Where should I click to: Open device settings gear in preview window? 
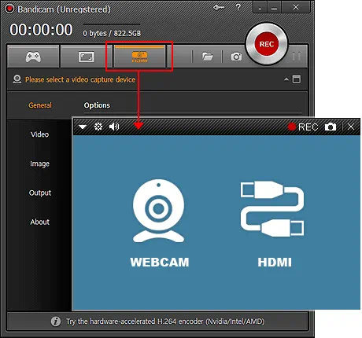click(98, 127)
